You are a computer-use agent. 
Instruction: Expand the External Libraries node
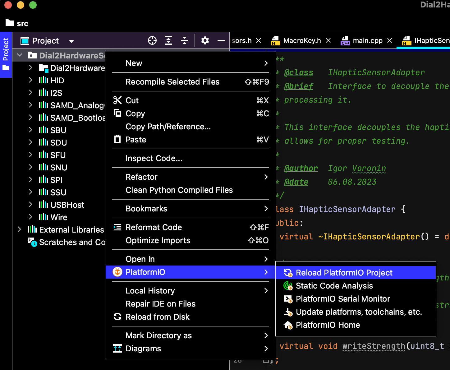(x=20, y=229)
